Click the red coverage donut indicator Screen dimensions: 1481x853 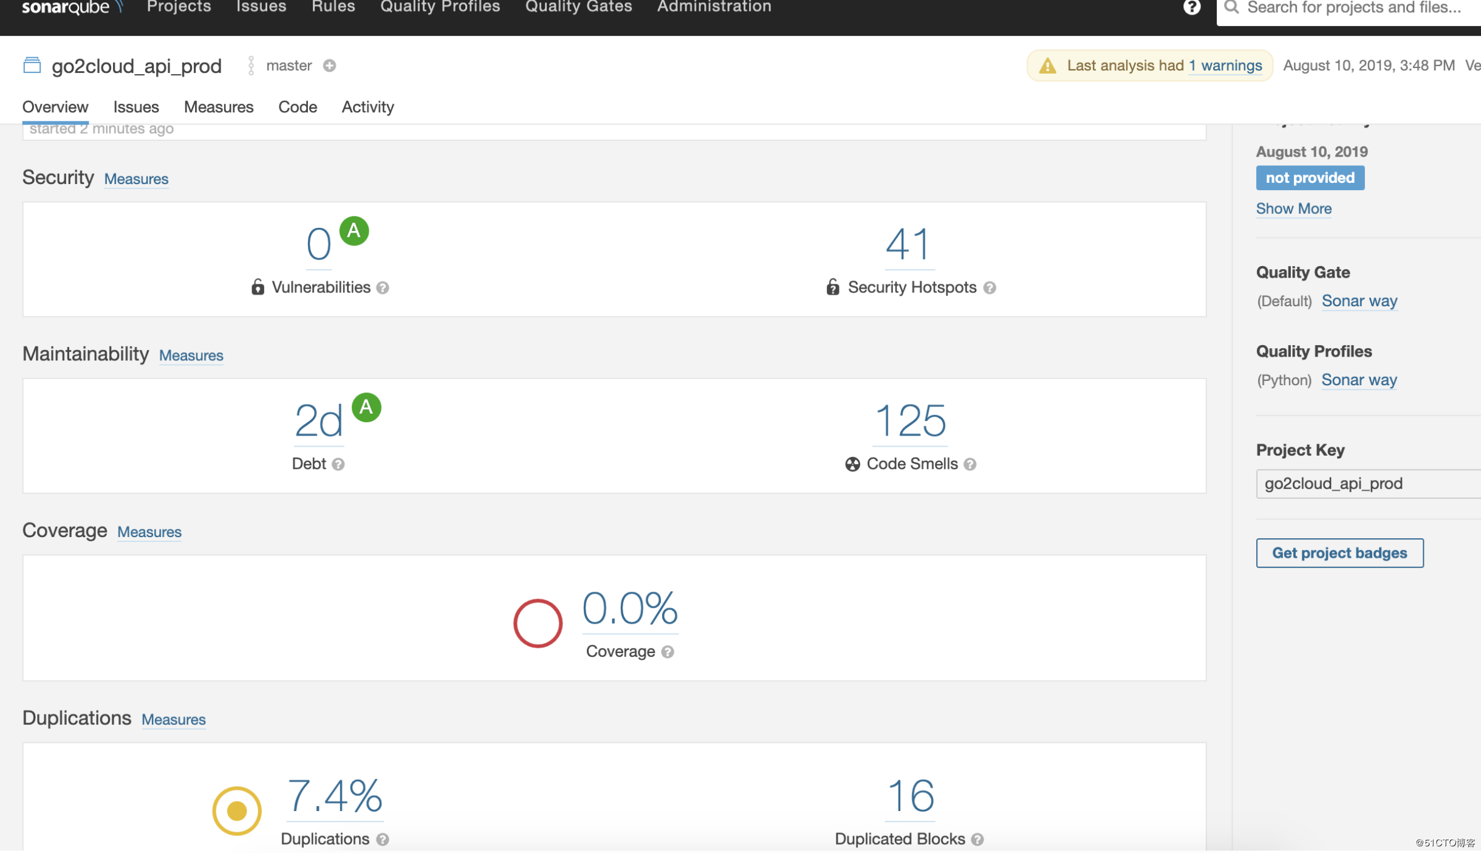[538, 623]
